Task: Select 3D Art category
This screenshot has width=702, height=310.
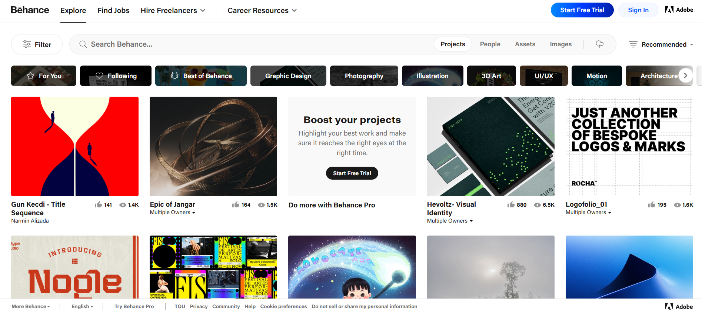Action: [x=491, y=76]
